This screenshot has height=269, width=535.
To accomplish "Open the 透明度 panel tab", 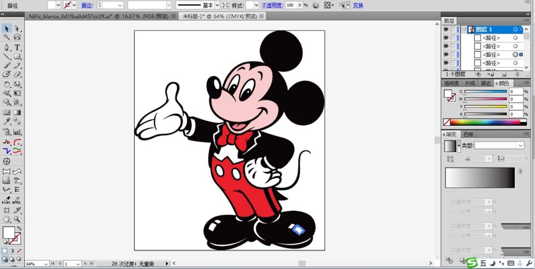I will (x=452, y=83).
